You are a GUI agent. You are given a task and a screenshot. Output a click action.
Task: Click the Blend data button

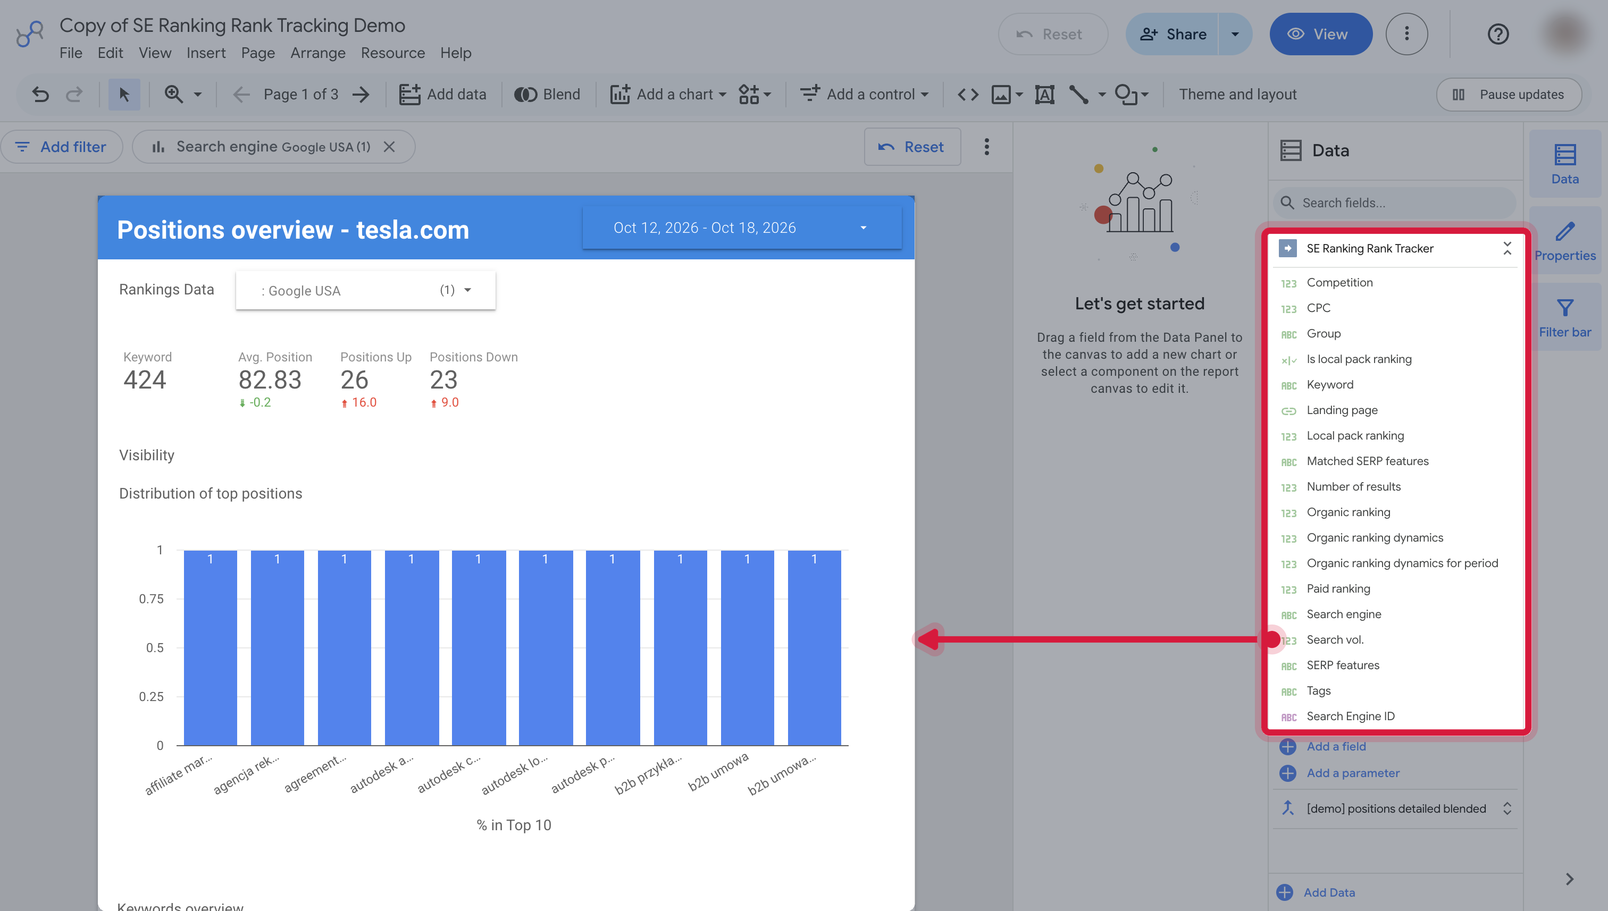(x=547, y=95)
